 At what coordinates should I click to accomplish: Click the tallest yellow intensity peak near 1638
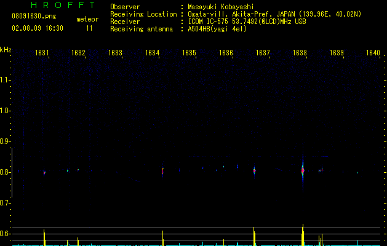pyautogui.click(x=303, y=235)
